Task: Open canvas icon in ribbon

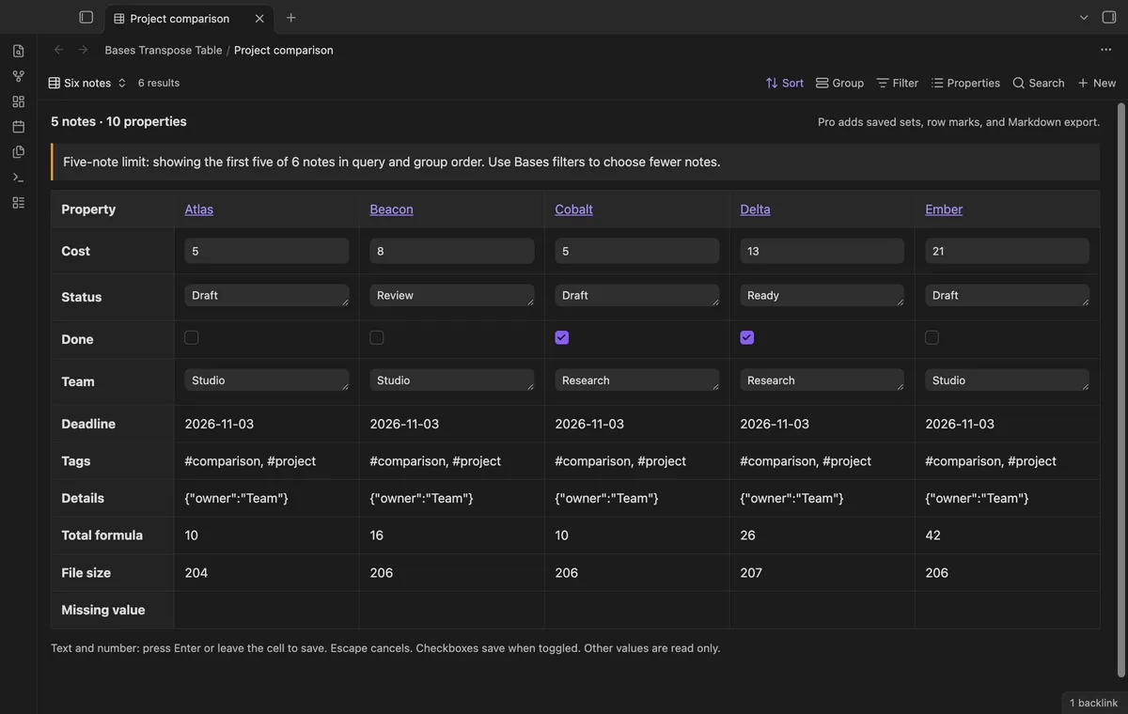Action: tap(19, 101)
